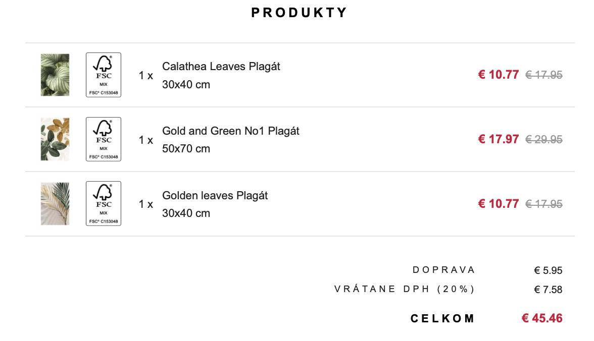594x341 pixels.
Task: Click the Golden leaves poster thumbnail
Action: click(x=55, y=204)
